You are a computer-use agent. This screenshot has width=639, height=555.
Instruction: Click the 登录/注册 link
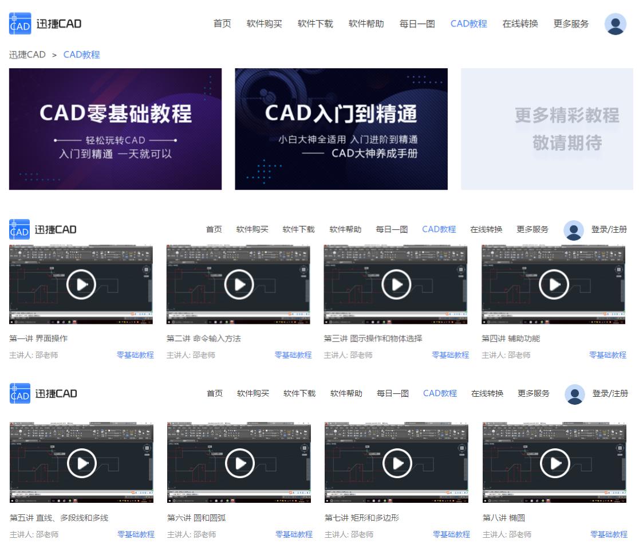pos(608,229)
